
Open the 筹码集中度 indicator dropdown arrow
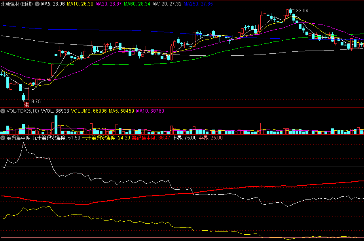3,138
